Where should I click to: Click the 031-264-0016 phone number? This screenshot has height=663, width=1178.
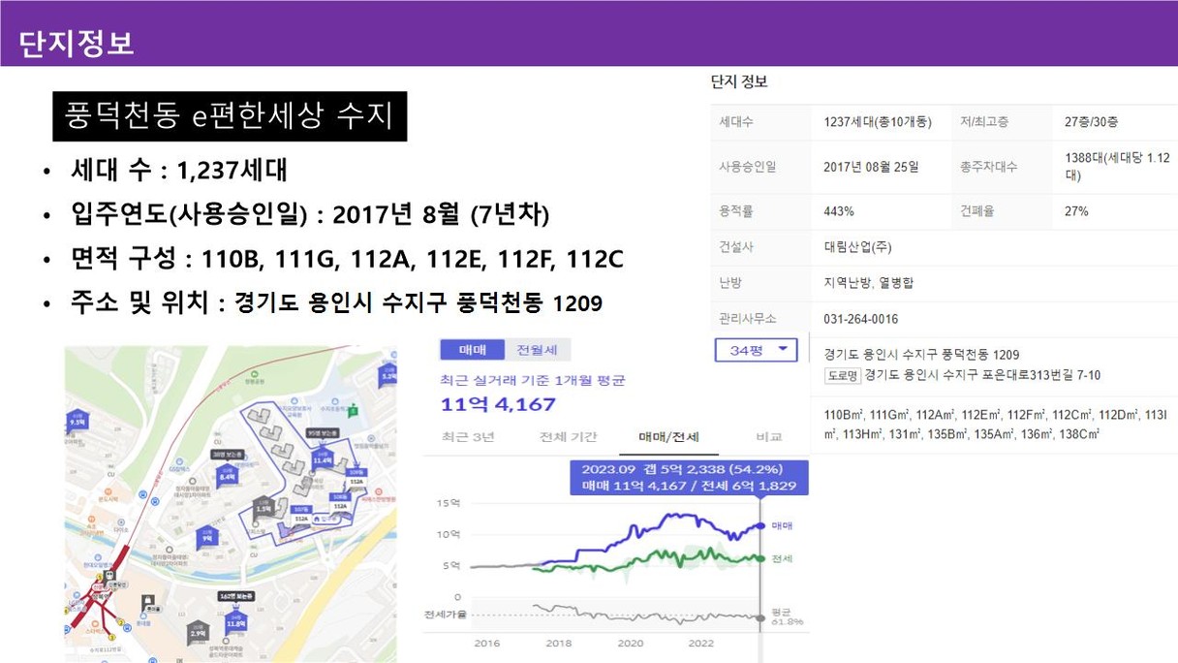(861, 319)
